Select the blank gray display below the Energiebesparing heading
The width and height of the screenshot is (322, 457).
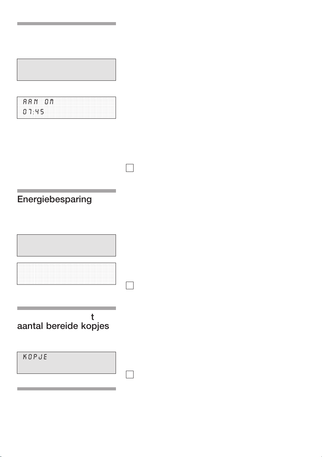coord(66,245)
